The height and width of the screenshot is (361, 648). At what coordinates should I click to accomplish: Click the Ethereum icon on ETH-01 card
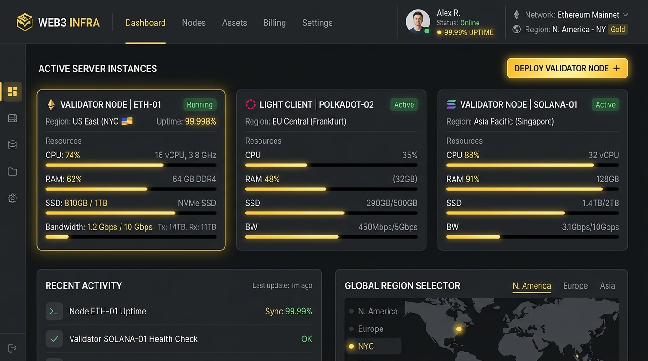click(51, 104)
